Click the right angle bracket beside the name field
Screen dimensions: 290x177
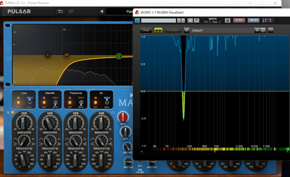pos(183,20)
